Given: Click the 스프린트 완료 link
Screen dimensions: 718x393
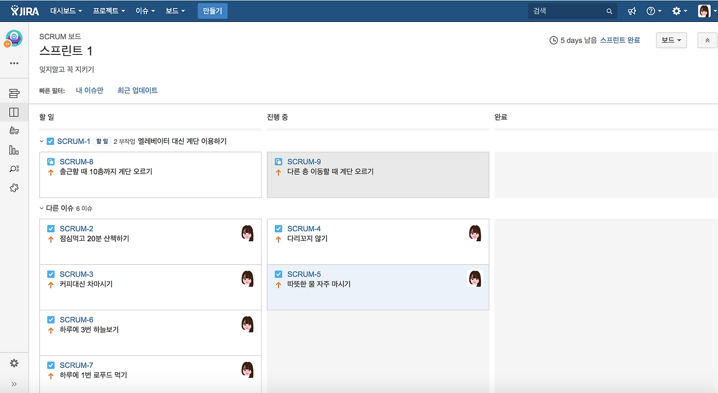Looking at the screenshot, I should coord(620,40).
